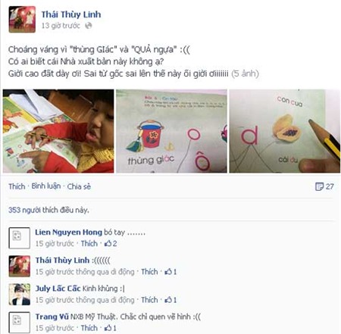The image size is (341, 334).
Task: Click Thích below the post photos
Action: [x=17, y=186]
